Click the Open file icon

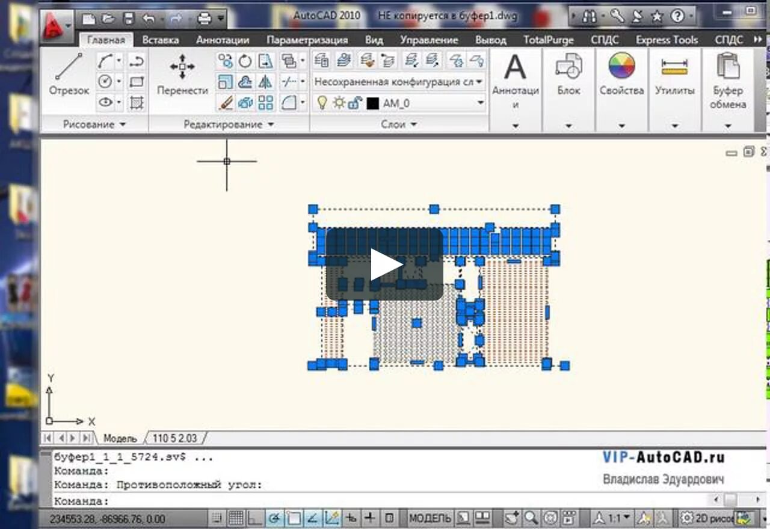[x=108, y=19]
